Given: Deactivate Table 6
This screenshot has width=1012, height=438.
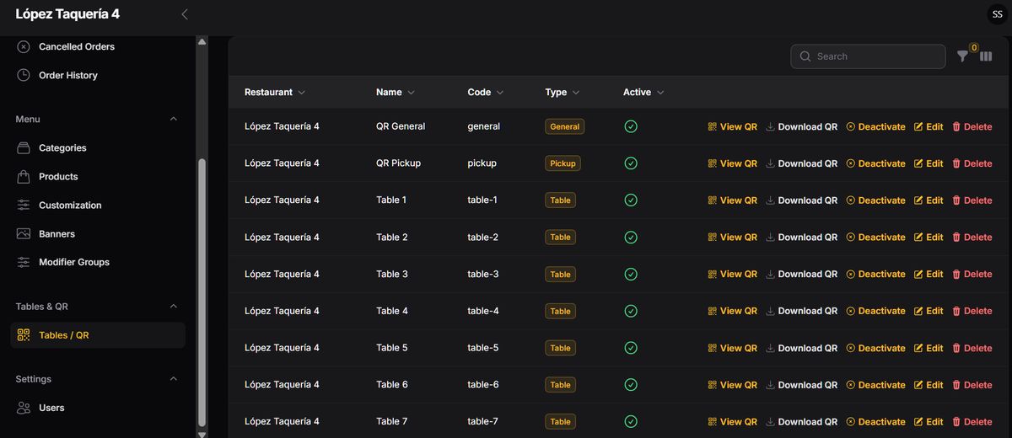Looking at the screenshot, I should pyautogui.click(x=875, y=385).
